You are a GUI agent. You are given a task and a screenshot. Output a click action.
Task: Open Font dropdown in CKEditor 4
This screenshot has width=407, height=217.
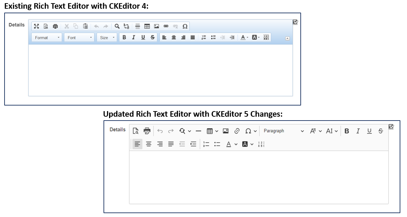(x=79, y=38)
